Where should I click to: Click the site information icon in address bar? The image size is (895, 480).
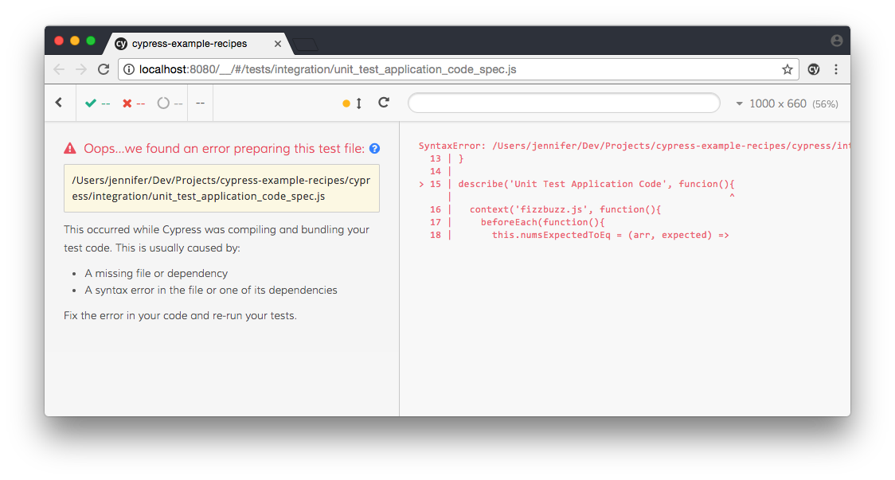pyautogui.click(x=129, y=69)
